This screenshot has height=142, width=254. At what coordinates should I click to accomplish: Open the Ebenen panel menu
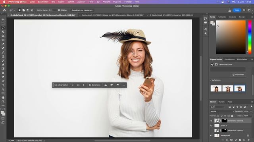click(x=252, y=102)
